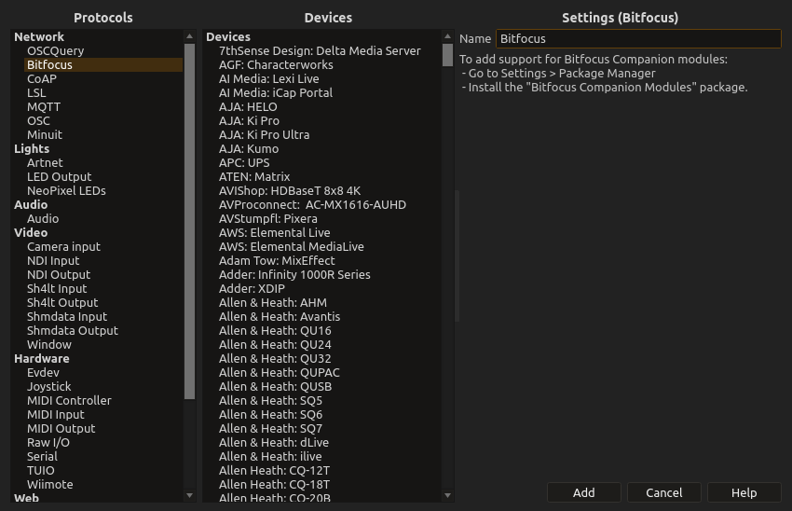The image size is (792, 511).
Task: Click the Add button
Action: pyautogui.click(x=583, y=492)
